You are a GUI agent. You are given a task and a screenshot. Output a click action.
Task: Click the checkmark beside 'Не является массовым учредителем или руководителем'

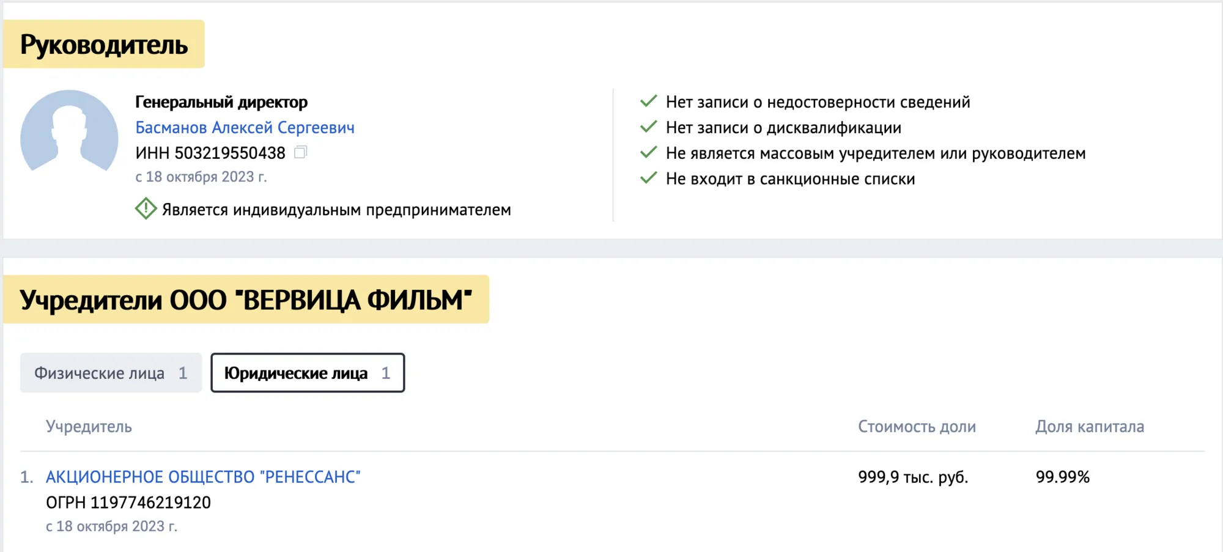tap(647, 153)
